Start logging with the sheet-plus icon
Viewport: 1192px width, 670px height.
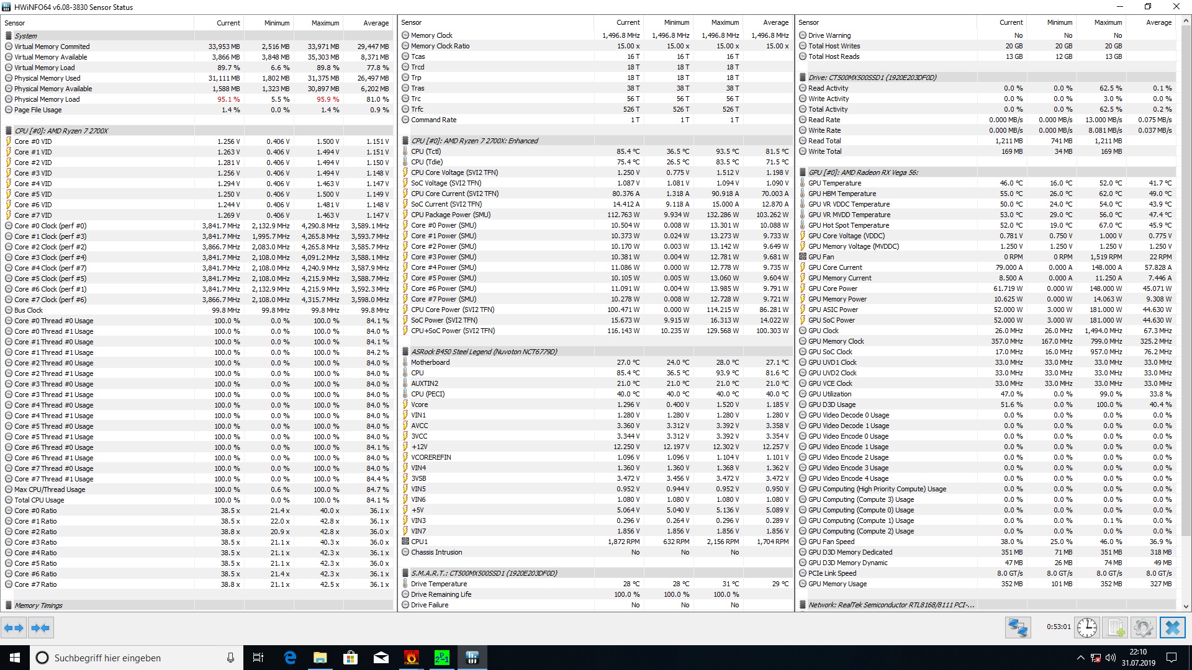[x=1116, y=628]
